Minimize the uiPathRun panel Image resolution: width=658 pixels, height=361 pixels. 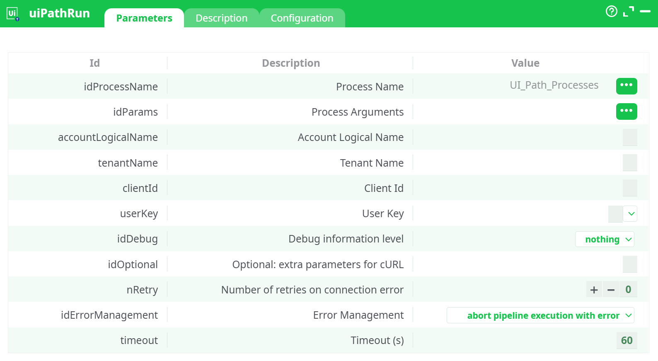click(x=645, y=11)
